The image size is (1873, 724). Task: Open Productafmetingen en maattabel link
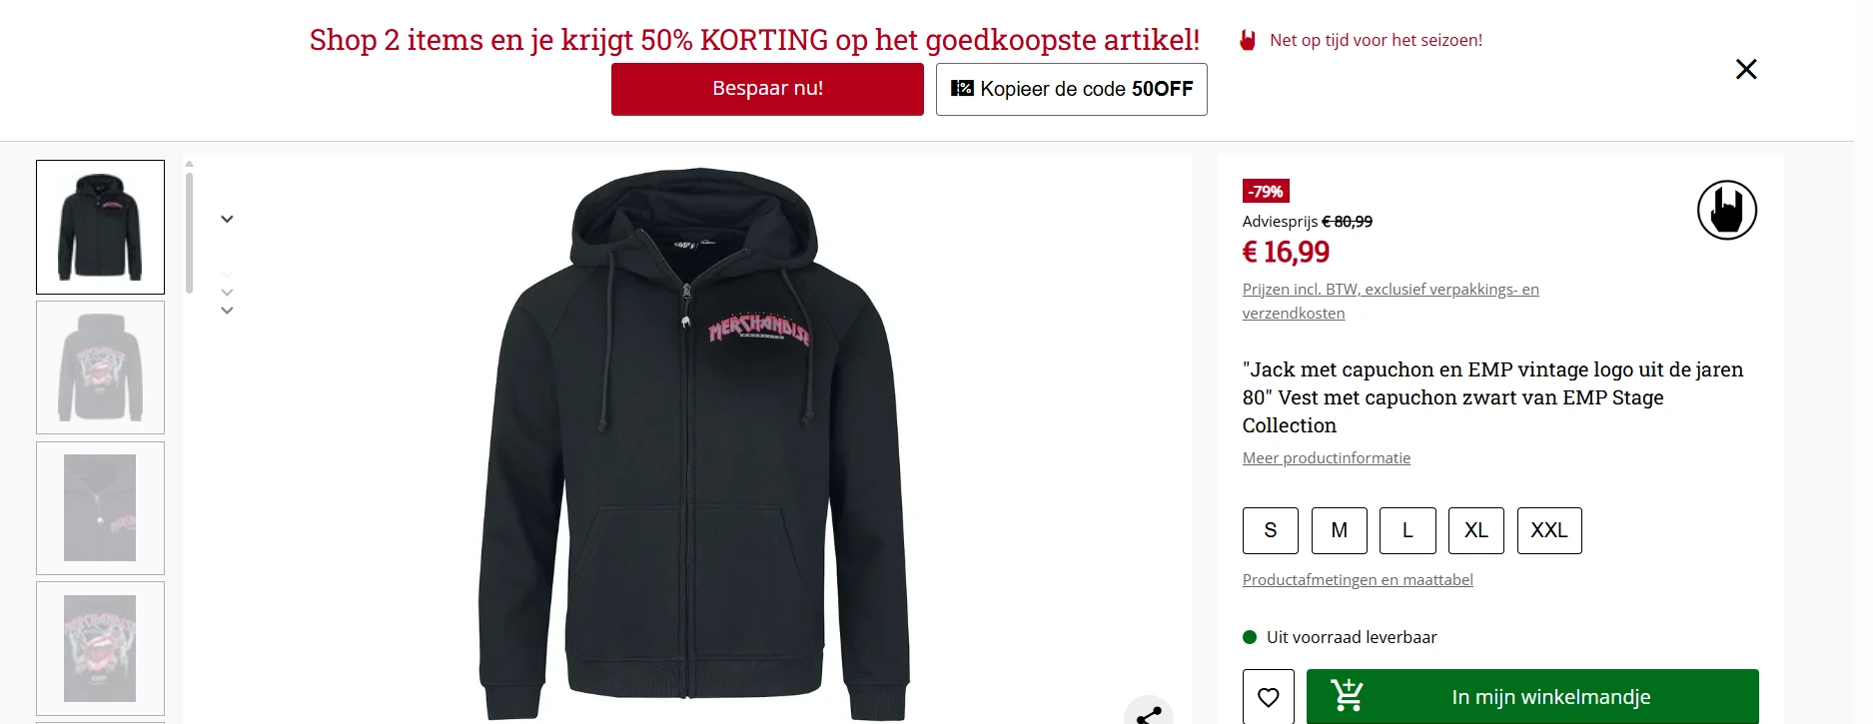1358,580
